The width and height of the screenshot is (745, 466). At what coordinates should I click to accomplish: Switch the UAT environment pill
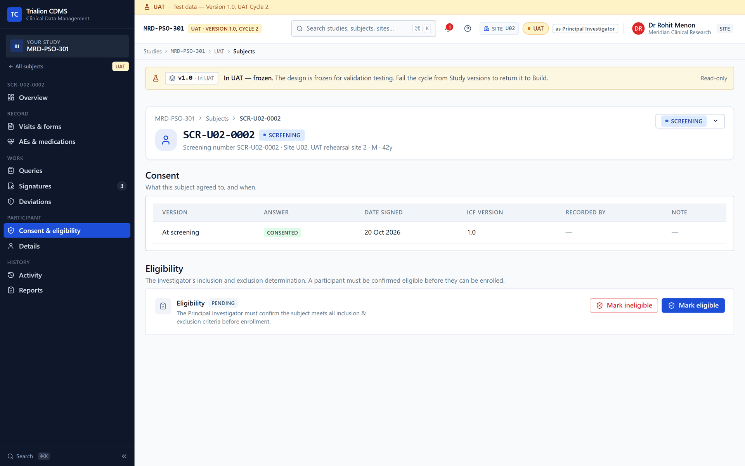[x=535, y=28]
